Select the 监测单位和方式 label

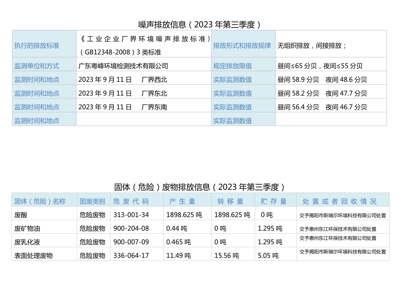pos(37,66)
